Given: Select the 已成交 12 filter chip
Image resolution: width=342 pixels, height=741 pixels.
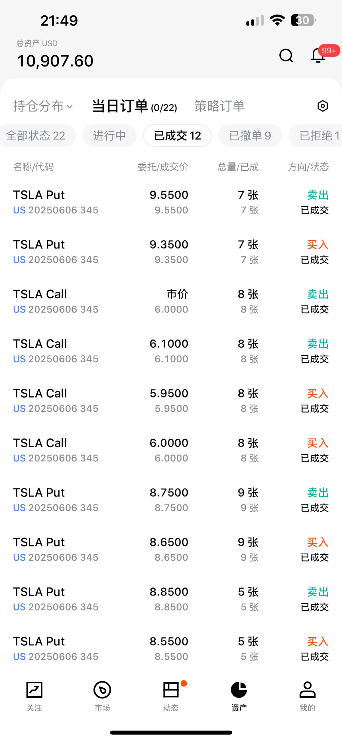Looking at the screenshot, I should pos(177,136).
